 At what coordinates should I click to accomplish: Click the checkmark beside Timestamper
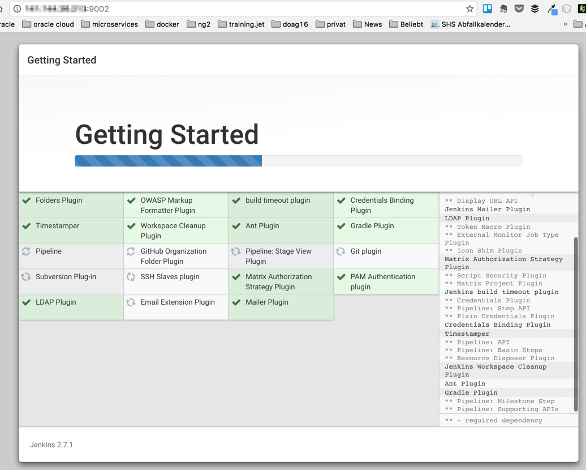tap(26, 226)
